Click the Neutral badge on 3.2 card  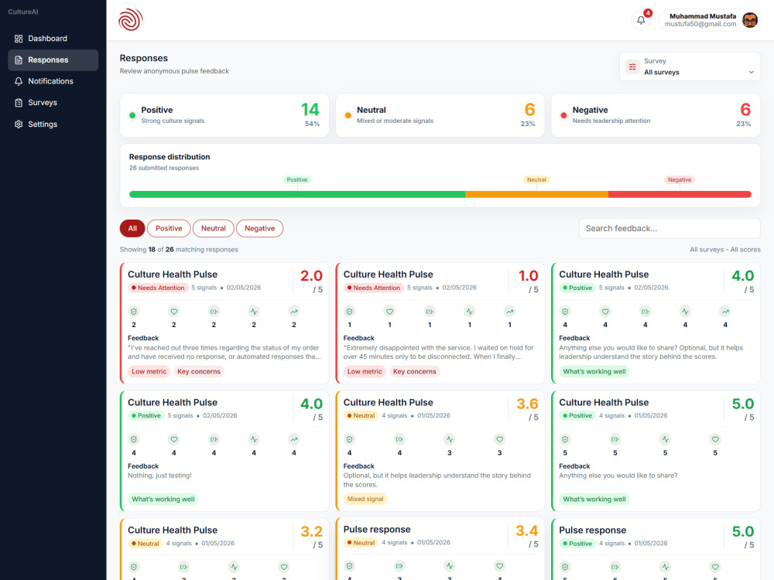click(x=146, y=544)
